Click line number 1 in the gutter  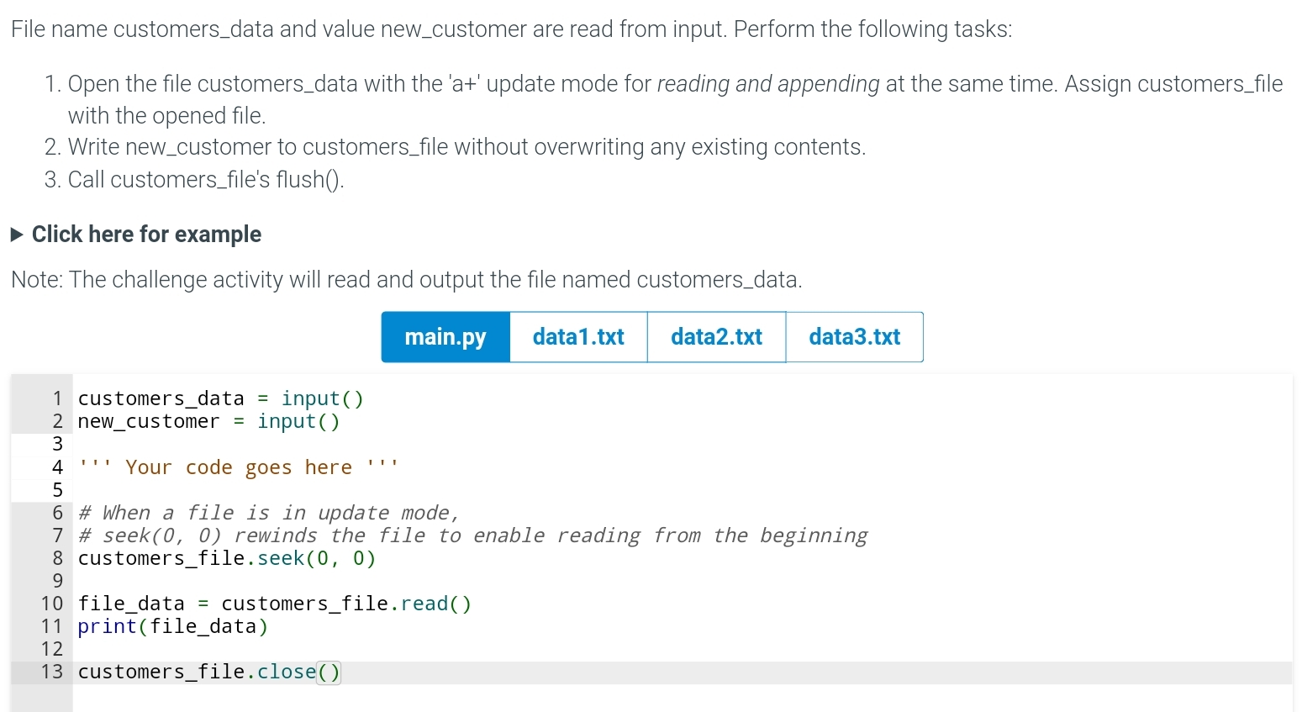pyautogui.click(x=55, y=398)
